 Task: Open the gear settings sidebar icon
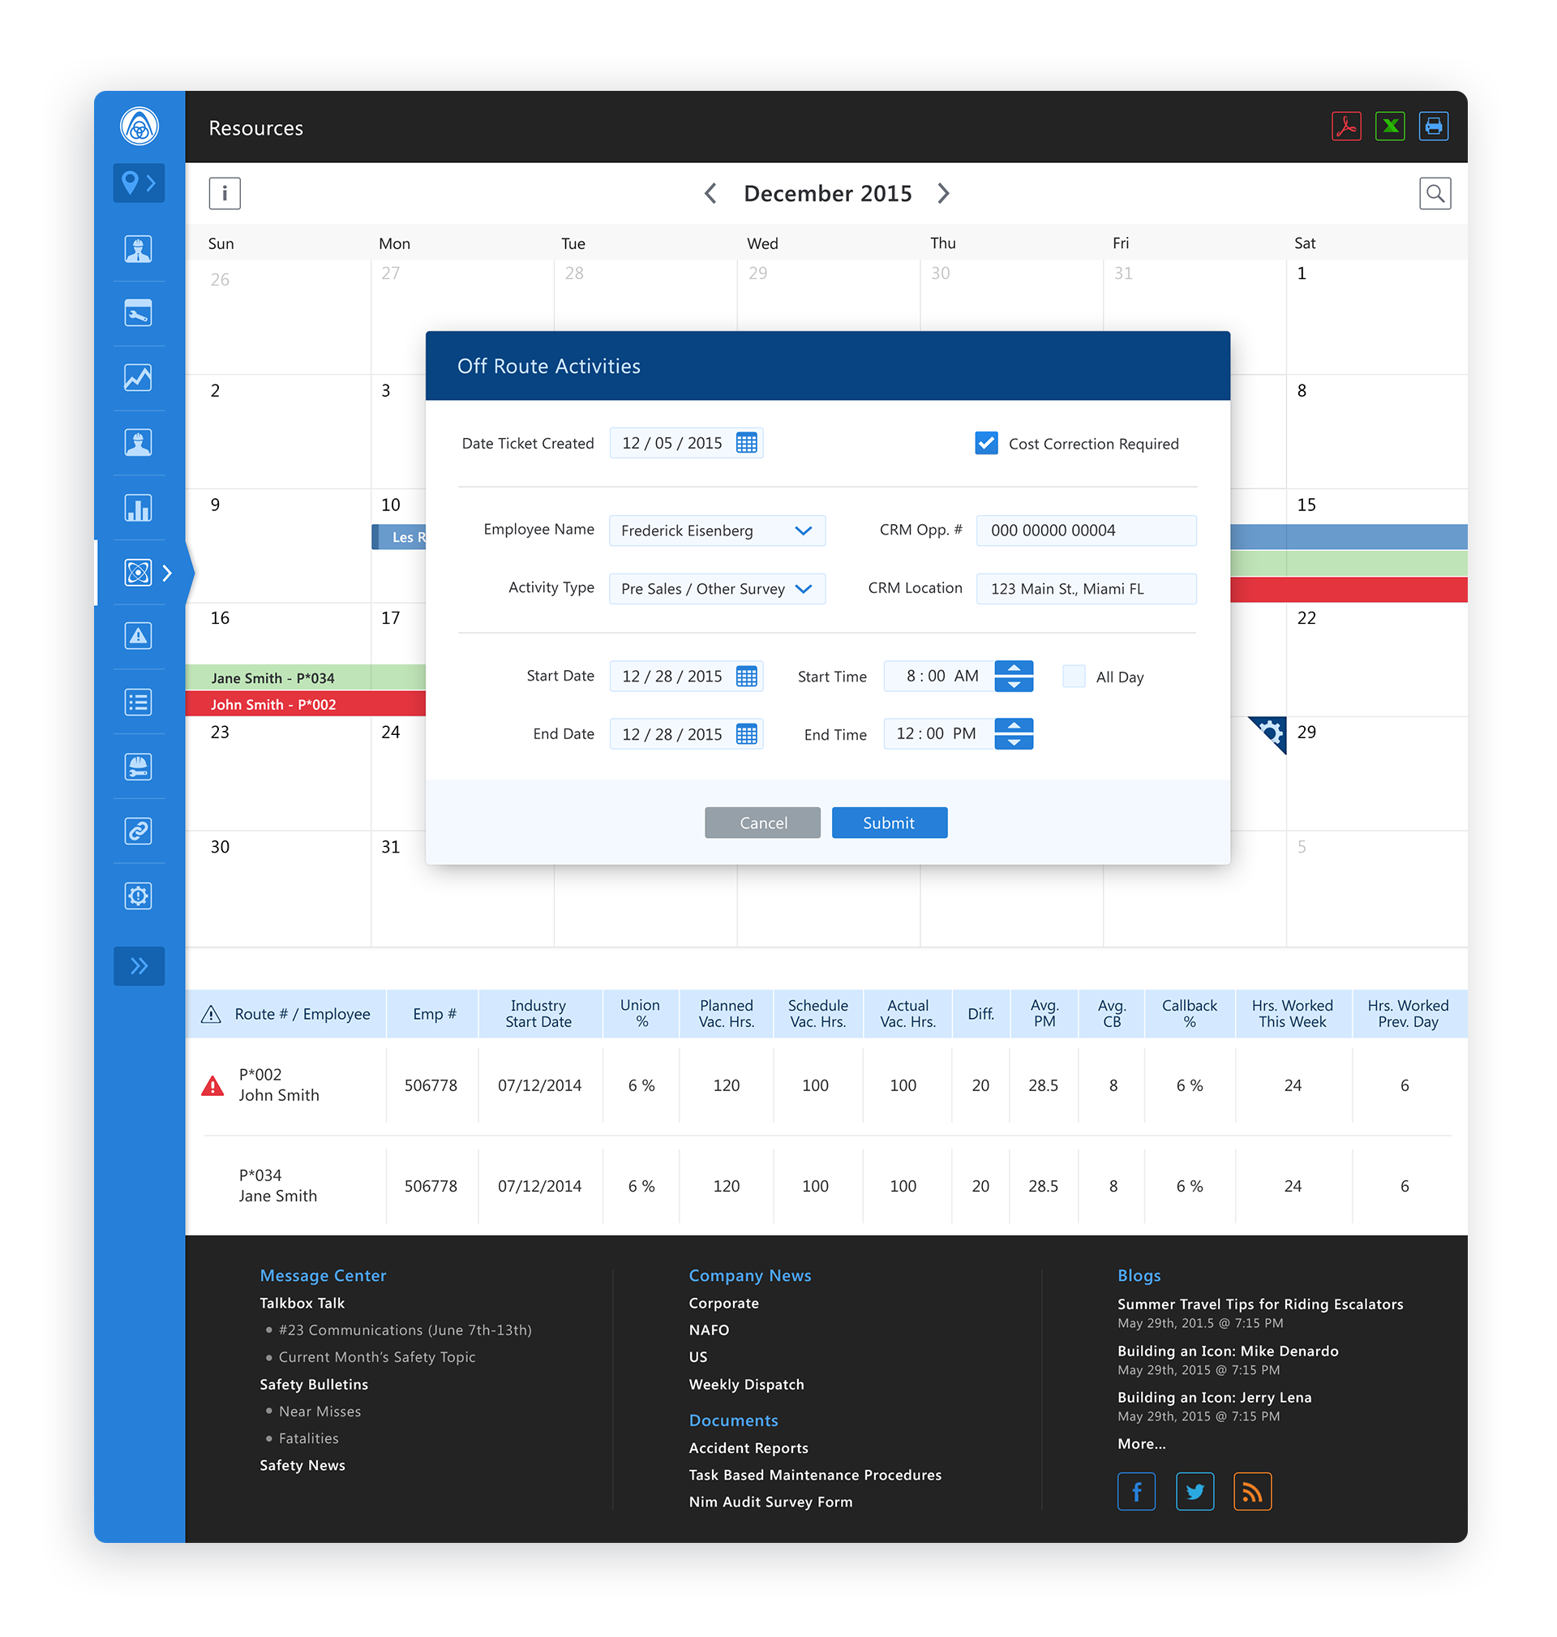point(139,896)
